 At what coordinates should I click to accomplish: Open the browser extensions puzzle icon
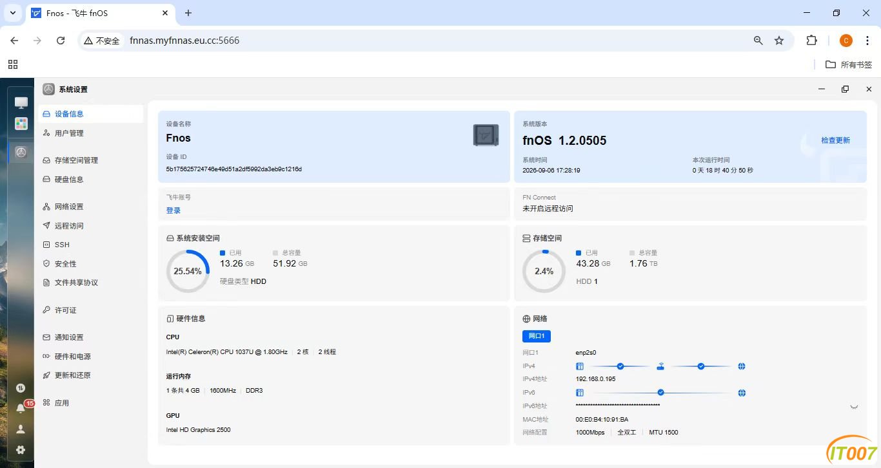pos(812,41)
